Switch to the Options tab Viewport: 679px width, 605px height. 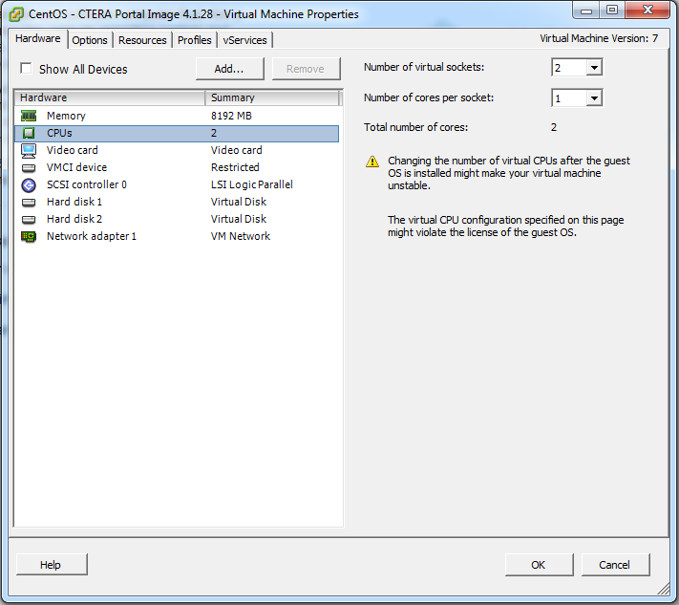90,40
